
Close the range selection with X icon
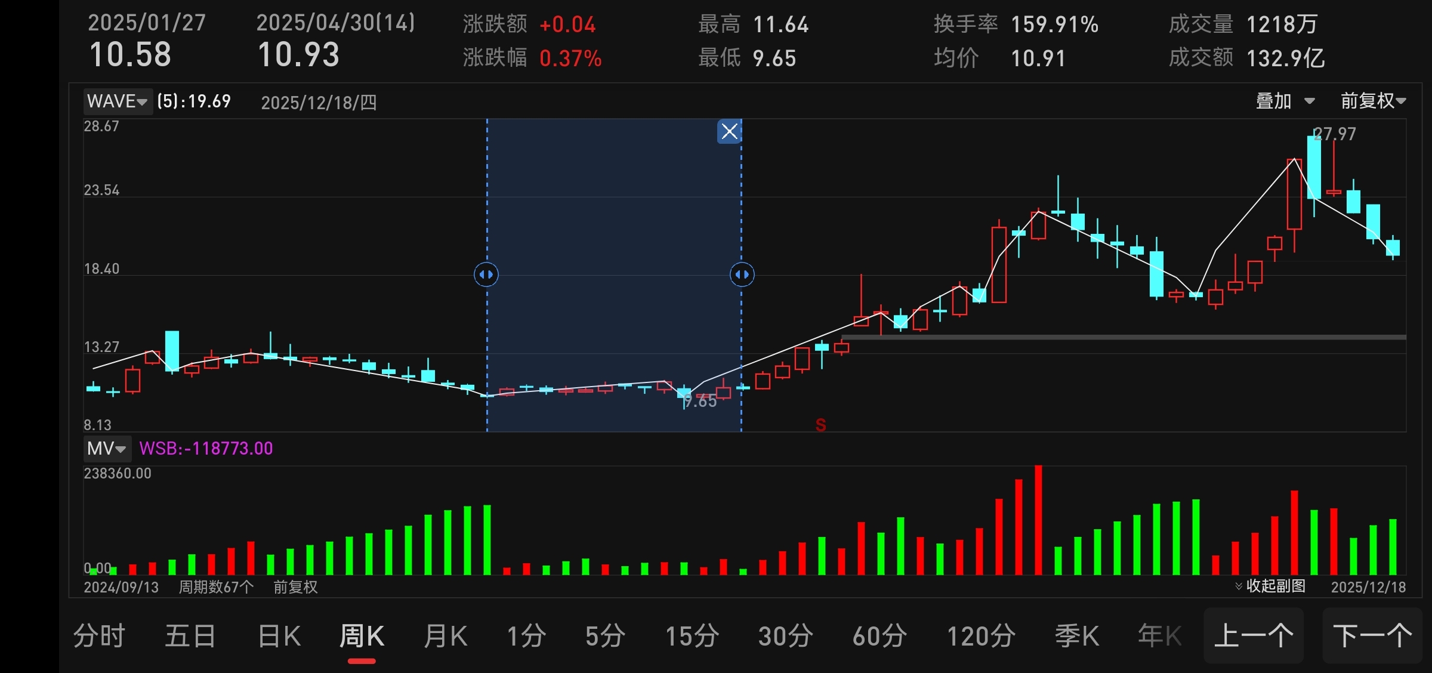pyautogui.click(x=729, y=131)
